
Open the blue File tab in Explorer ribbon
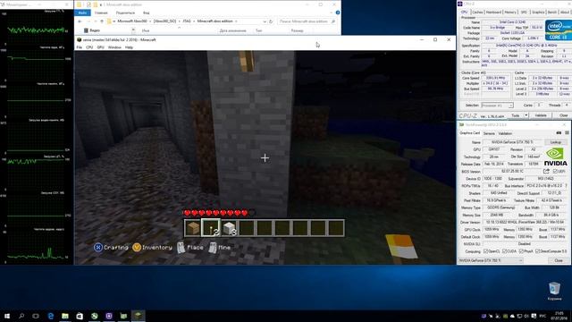click(82, 13)
